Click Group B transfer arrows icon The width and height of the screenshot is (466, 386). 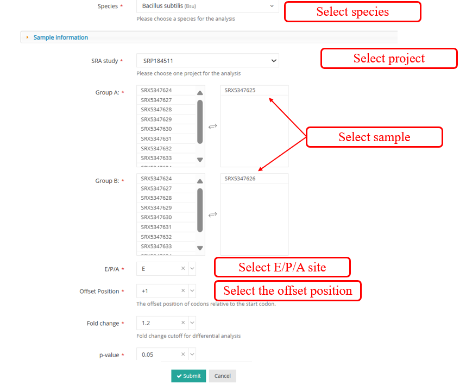coord(213,214)
